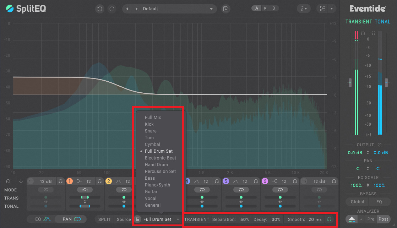Click the SPLIT button
This screenshot has height=228, width=397.
[x=104, y=219]
